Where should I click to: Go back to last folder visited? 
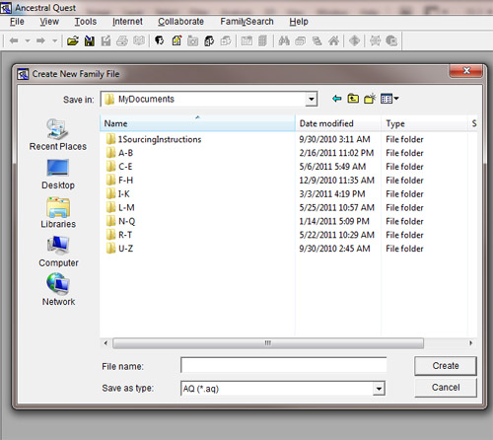[337, 99]
